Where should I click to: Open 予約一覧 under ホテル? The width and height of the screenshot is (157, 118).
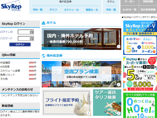[x=111, y=10]
